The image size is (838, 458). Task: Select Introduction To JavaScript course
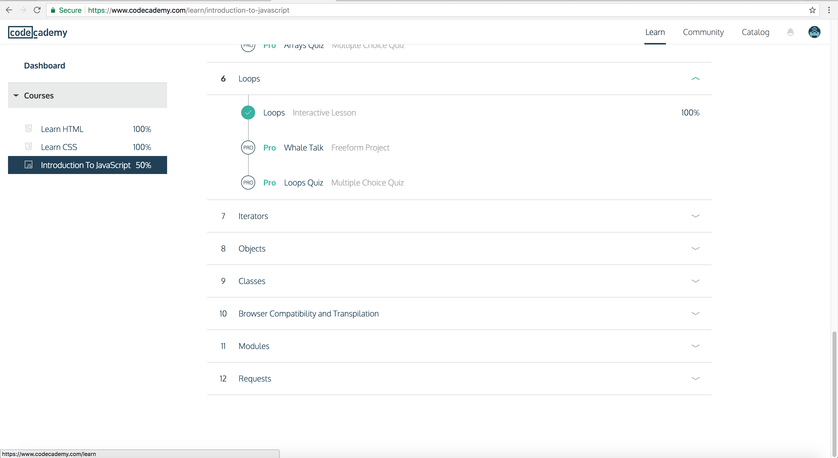[88, 165]
